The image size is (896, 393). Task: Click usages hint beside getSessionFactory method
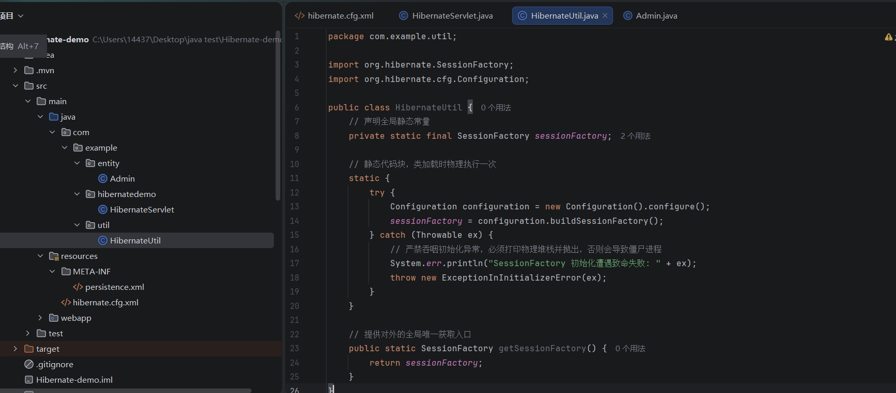(x=630, y=348)
